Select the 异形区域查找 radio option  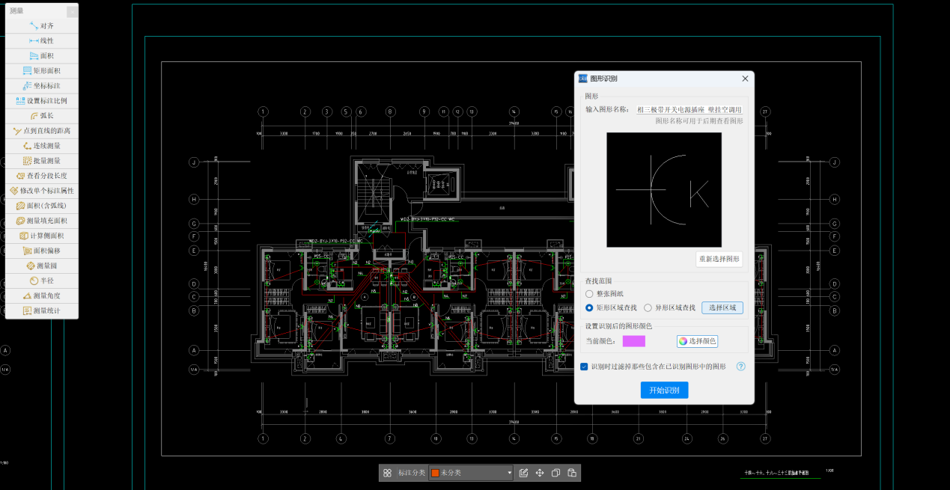(x=648, y=307)
